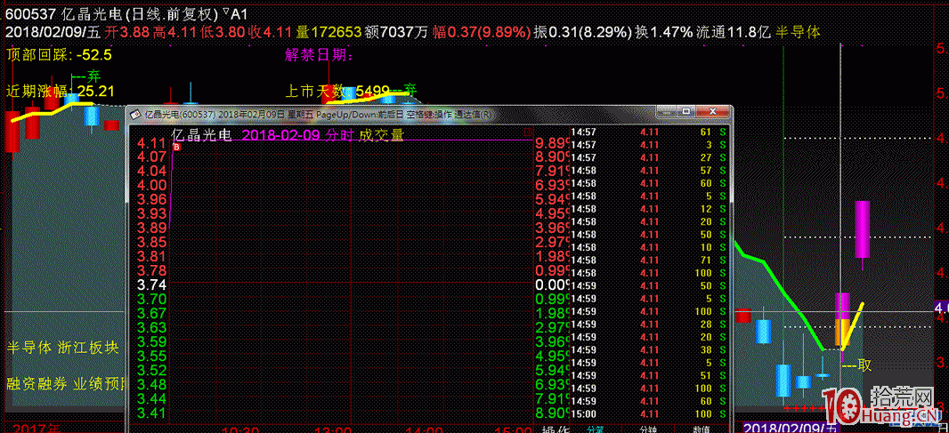
Task: Click the 15:00 closing tick row with volume 100
Action: (650, 414)
